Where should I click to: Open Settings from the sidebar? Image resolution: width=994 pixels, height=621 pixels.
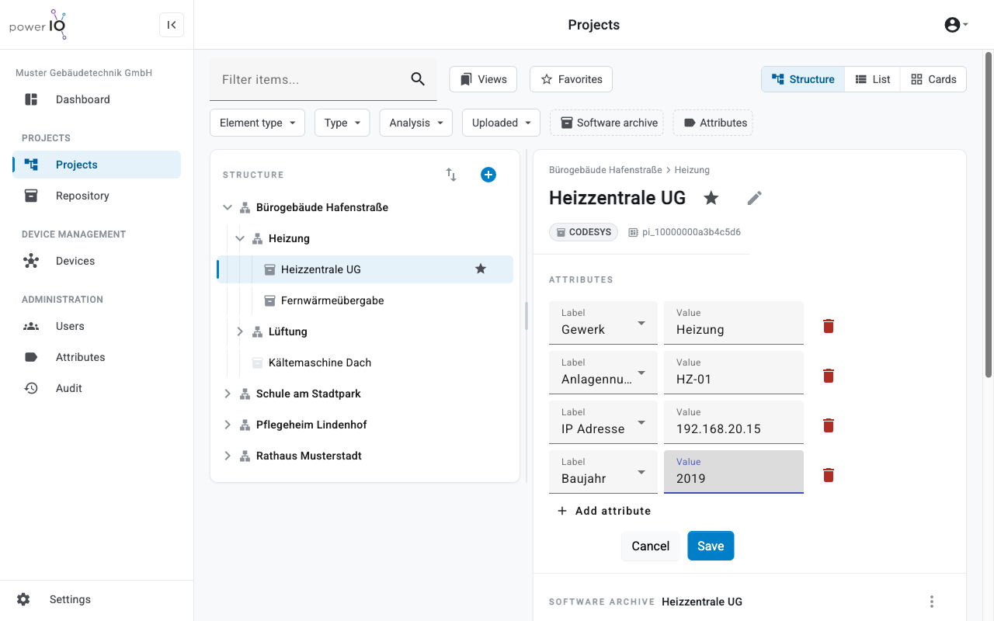tap(97, 599)
